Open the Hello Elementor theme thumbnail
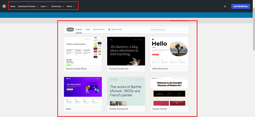This screenshot has width=255, height=117. pos(169,51)
